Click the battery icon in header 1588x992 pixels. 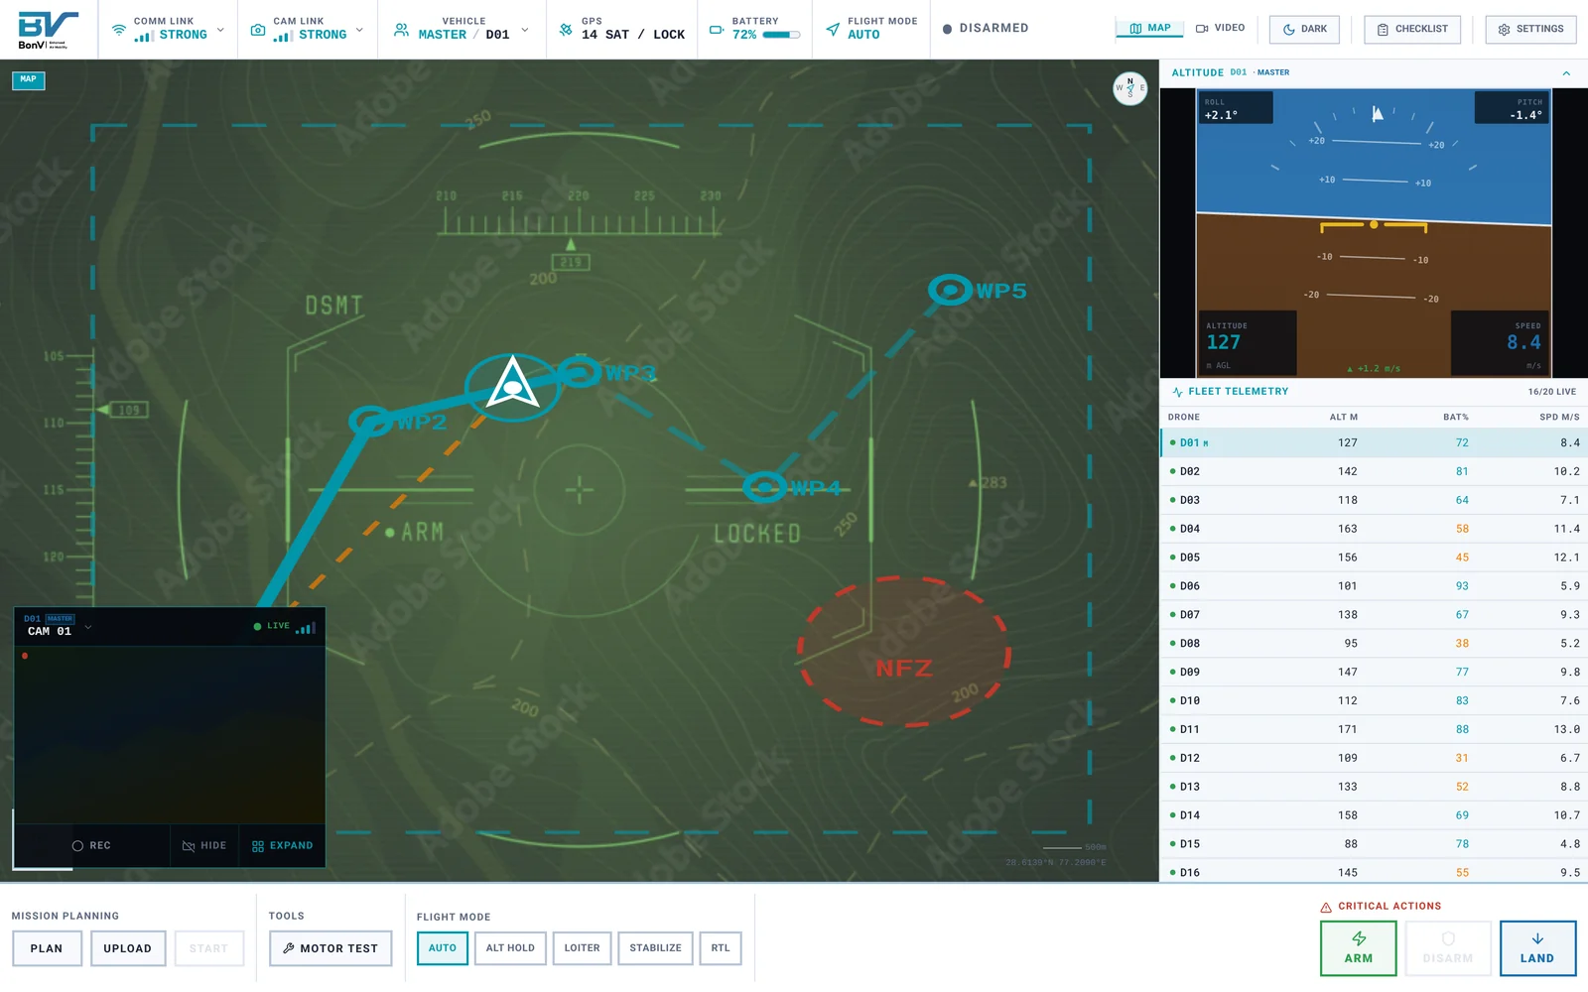[x=717, y=30]
